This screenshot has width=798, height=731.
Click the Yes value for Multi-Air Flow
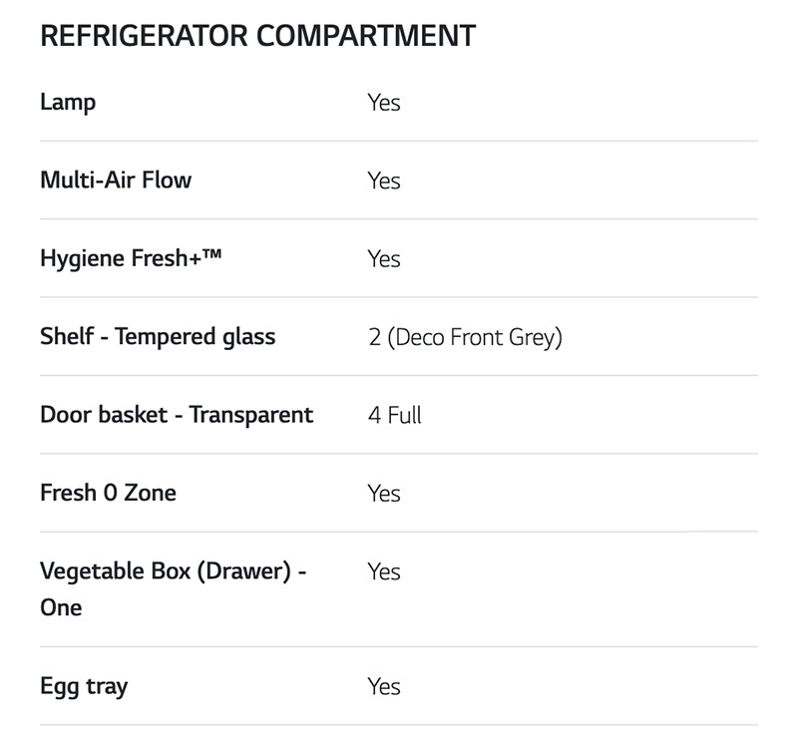tap(384, 181)
